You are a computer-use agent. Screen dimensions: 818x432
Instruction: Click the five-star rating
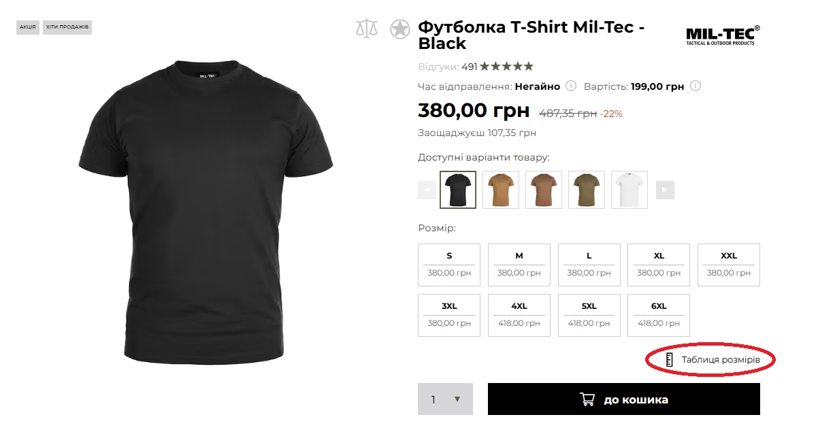click(506, 67)
